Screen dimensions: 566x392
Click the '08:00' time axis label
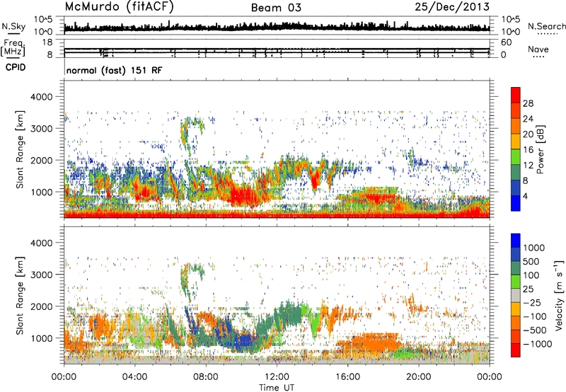pos(206,377)
